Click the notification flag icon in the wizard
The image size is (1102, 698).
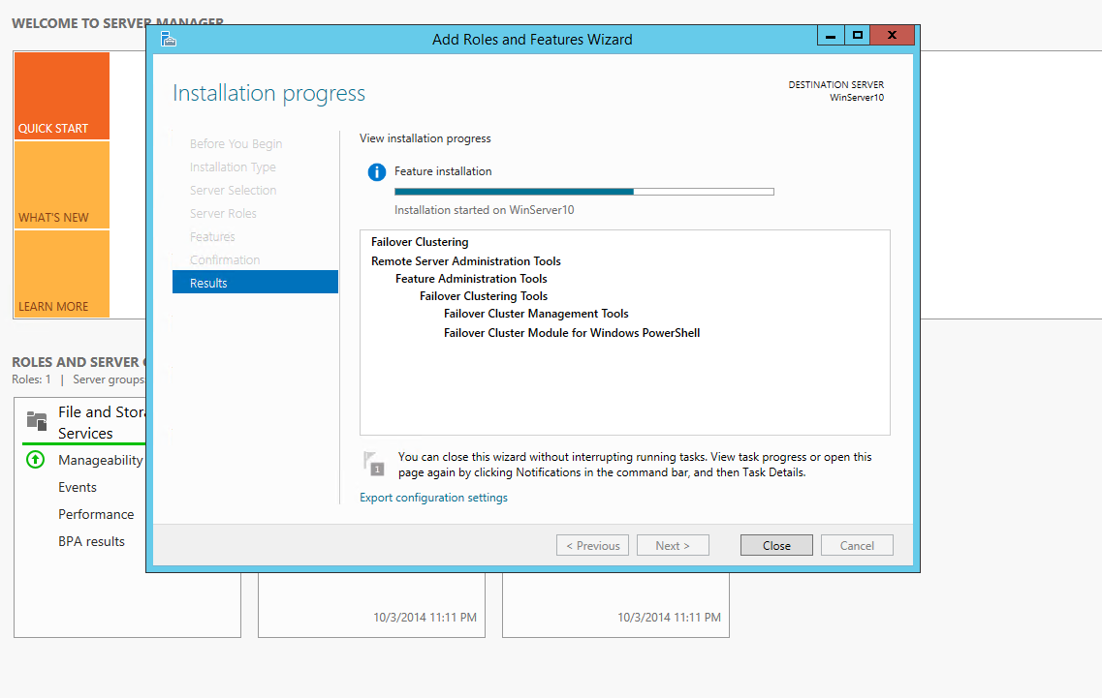pos(373,464)
